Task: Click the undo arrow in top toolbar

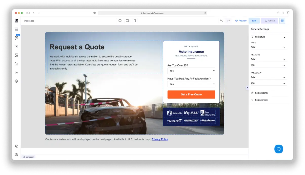Action: pos(221,21)
